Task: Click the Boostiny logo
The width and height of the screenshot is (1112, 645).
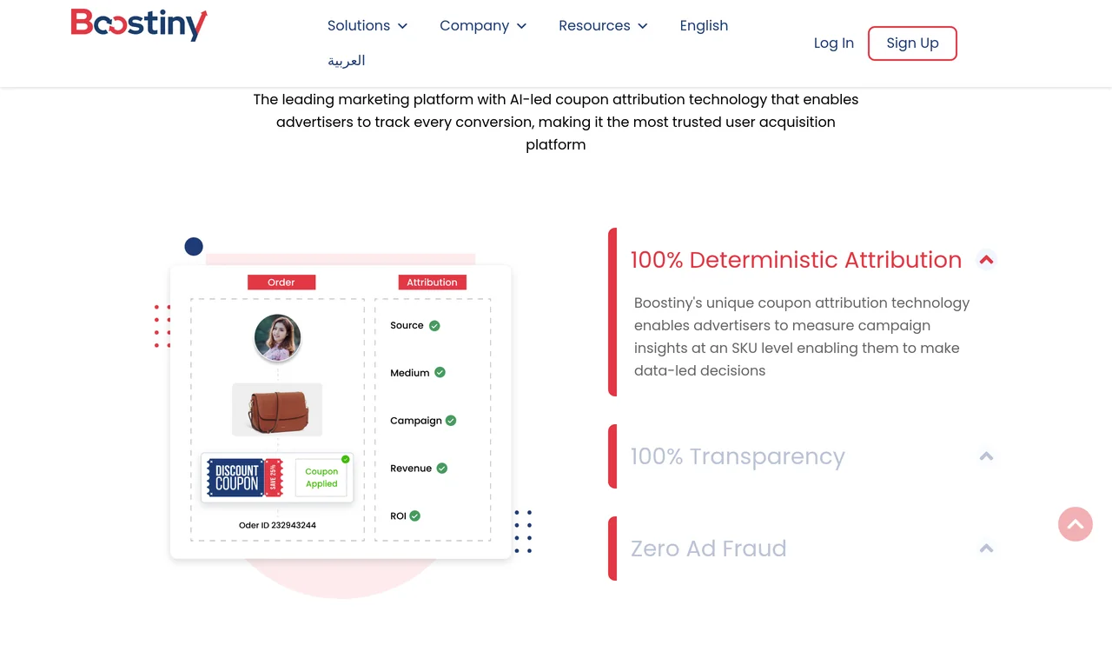Action: click(139, 24)
